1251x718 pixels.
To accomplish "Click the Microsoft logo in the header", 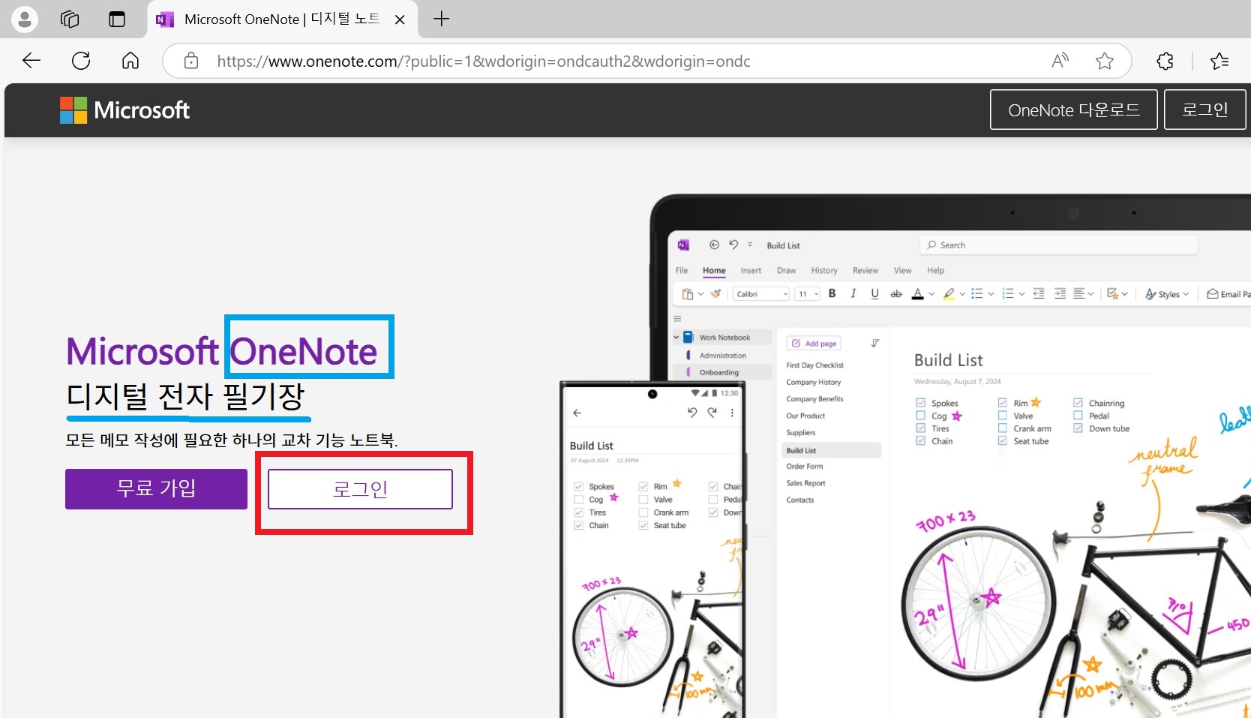I will (x=124, y=110).
